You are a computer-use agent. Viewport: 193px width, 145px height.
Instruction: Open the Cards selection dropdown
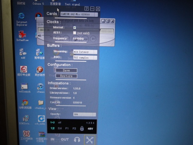(79, 15)
